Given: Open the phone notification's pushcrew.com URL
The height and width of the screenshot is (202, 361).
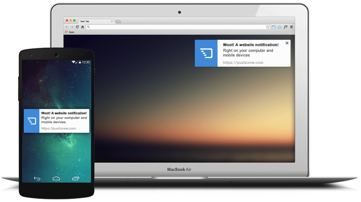Looking at the screenshot, I should 58,129.
